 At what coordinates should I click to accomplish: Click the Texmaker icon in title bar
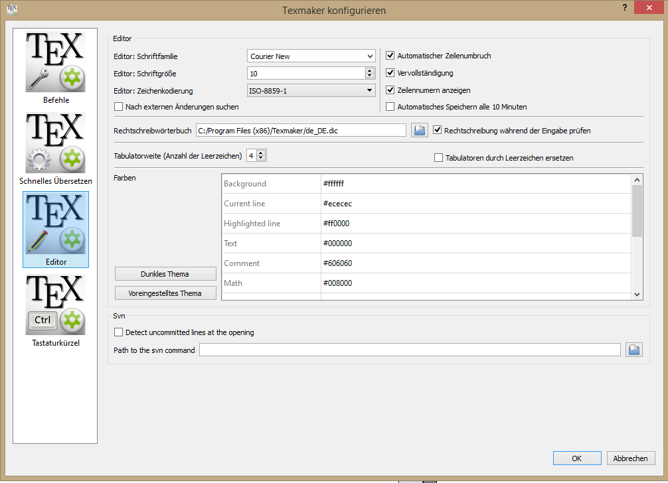[x=12, y=9]
